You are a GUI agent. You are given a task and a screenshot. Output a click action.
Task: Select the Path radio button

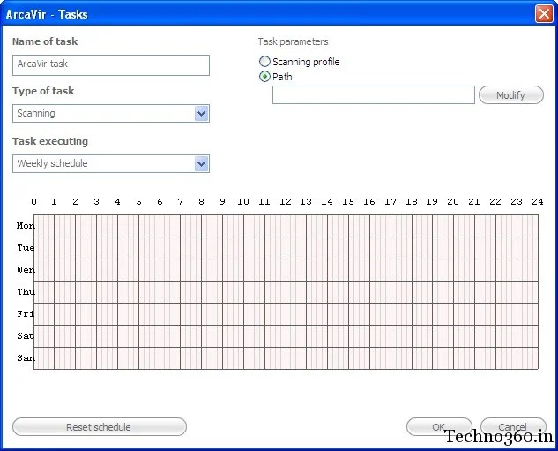264,77
